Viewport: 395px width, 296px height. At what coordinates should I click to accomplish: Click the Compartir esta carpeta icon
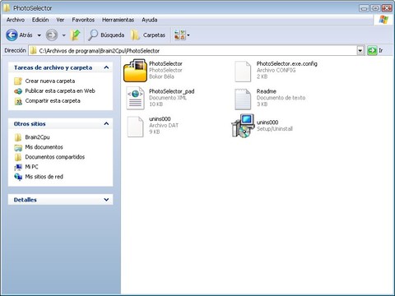(18, 101)
